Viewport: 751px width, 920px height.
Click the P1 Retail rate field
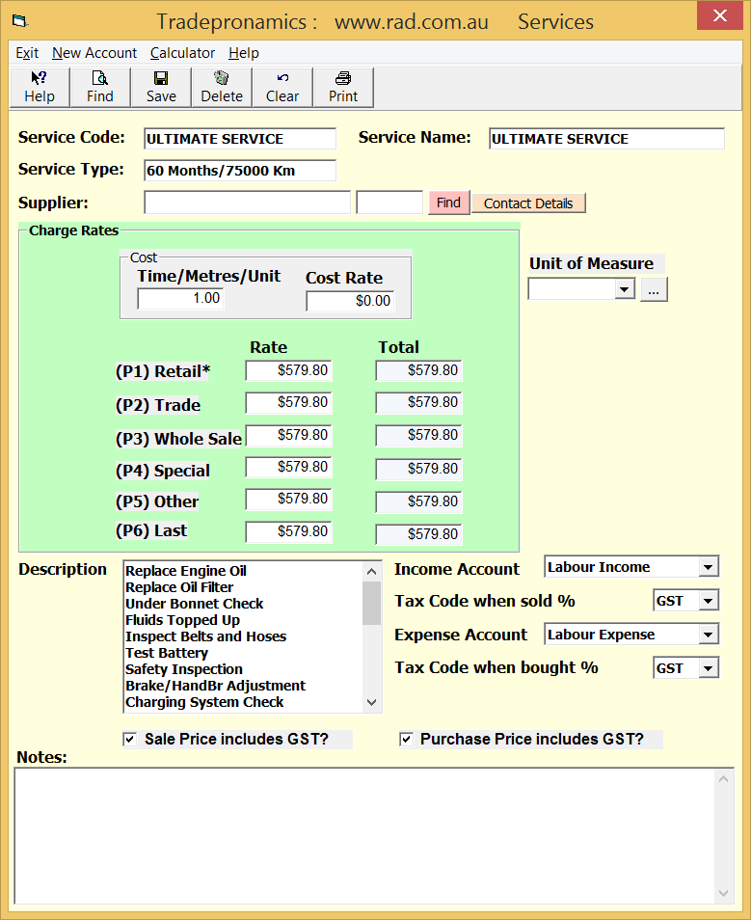[x=288, y=371]
